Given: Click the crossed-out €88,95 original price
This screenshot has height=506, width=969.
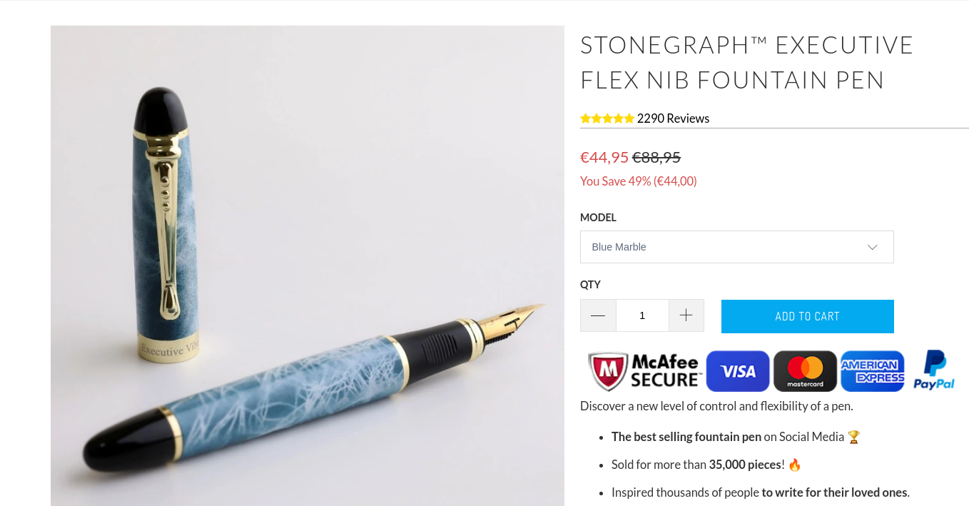Looking at the screenshot, I should [x=656, y=157].
